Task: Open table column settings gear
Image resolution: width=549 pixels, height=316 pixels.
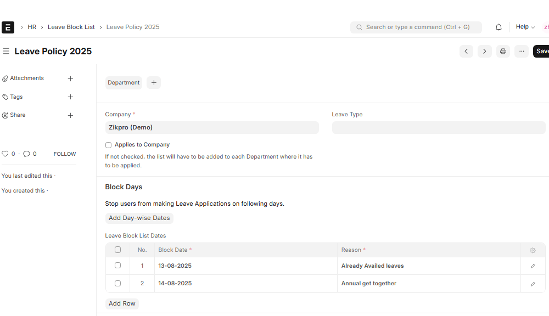Action: click(x=533, y=250)
